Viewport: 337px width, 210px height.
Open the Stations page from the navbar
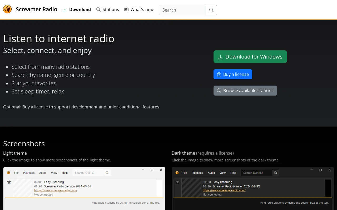107,9
